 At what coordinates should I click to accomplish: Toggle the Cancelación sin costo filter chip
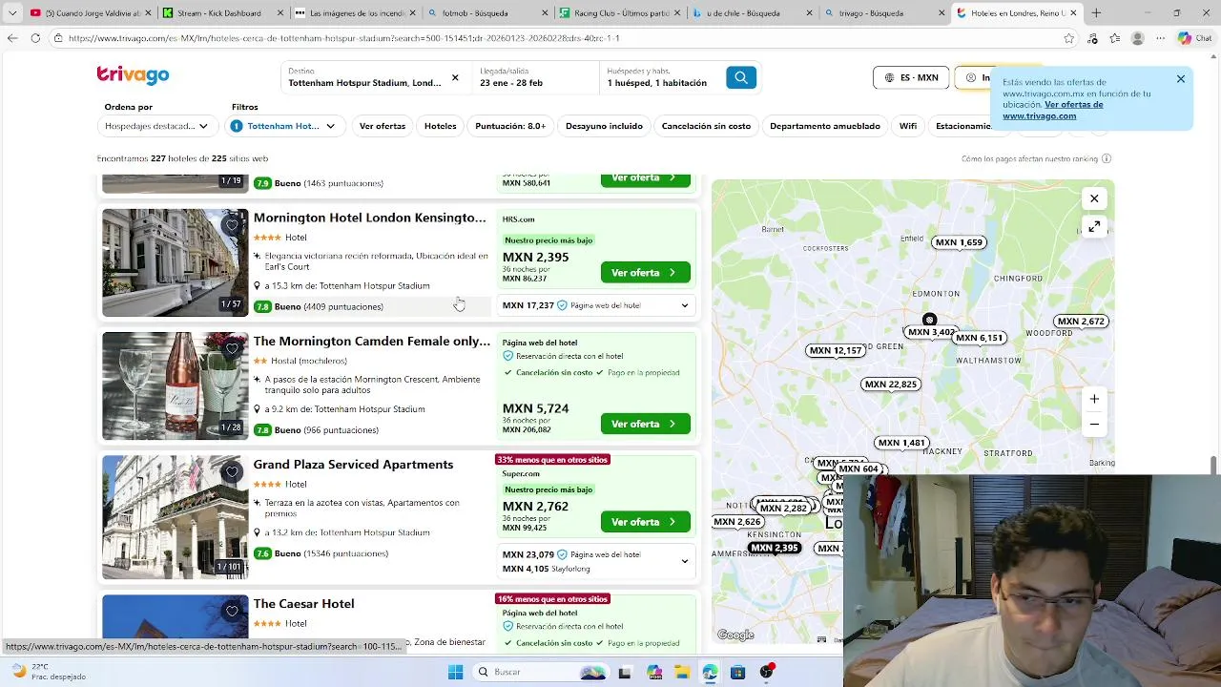pos(706,126)
